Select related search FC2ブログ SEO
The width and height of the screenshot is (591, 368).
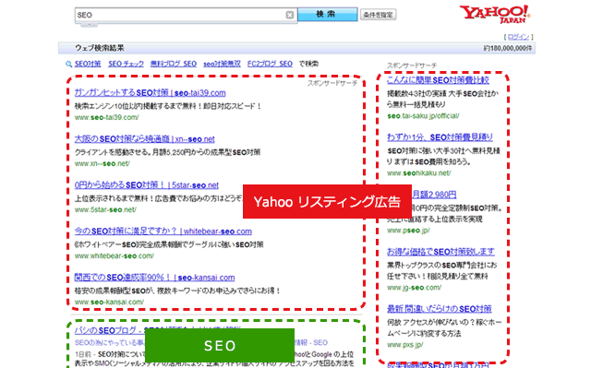[x=270, y=64]
